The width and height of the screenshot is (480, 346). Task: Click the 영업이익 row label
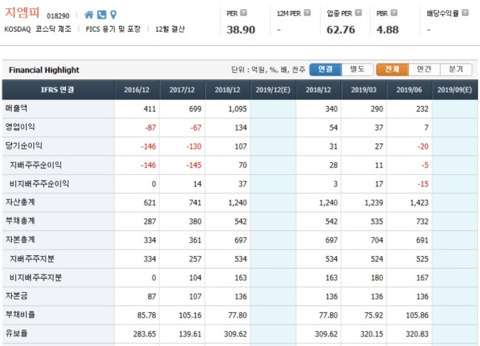pyautogui.click(x=20, y=127)
